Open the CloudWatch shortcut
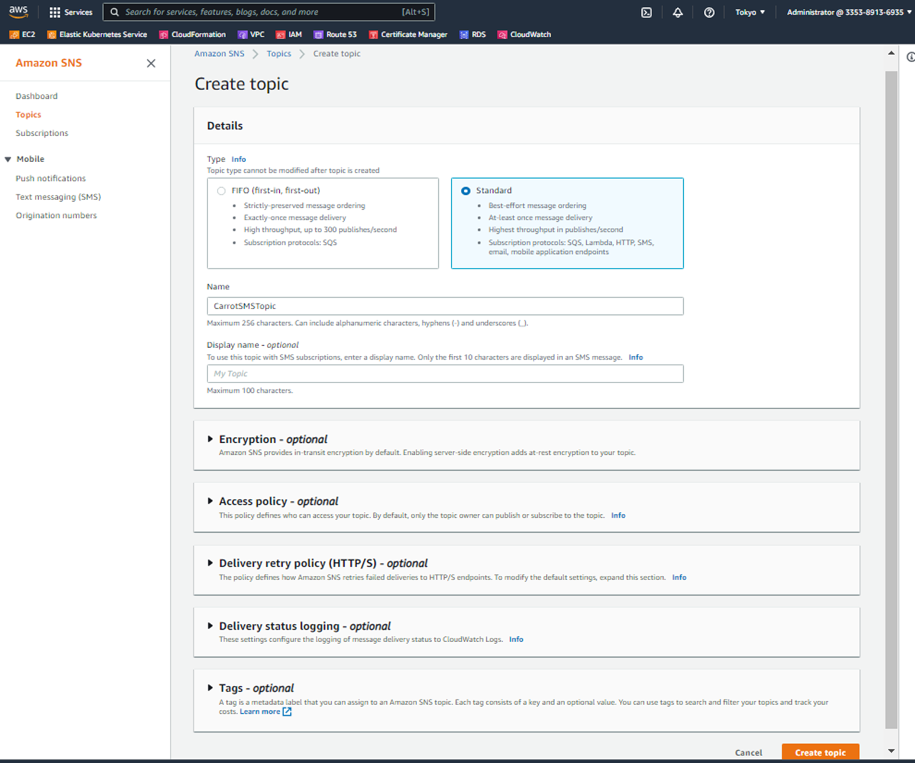This screenshot has height=763, width=915. point(524,34)
